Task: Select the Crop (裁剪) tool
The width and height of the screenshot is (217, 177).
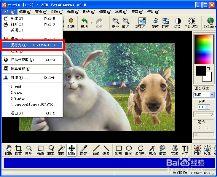Action: [x=18, y=150]
